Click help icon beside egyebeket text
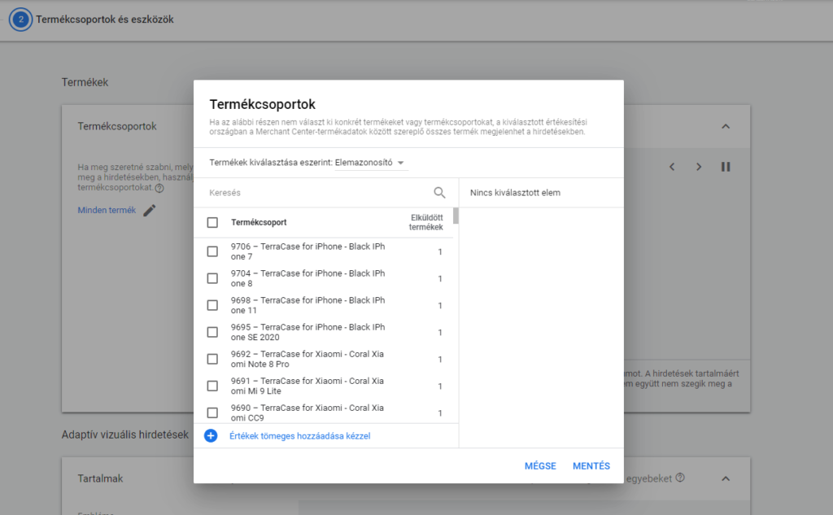Screen dimensions: 833x515 [680, 478]
